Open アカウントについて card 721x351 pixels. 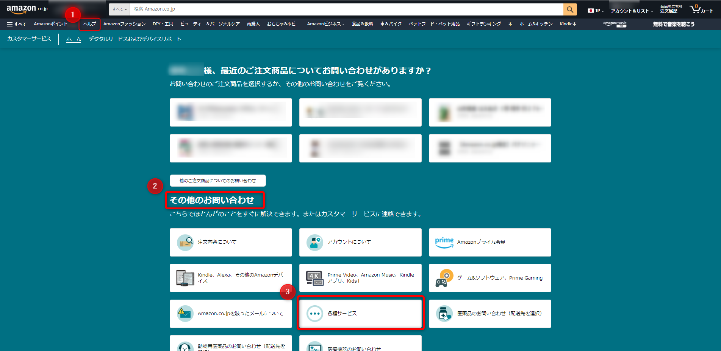point(360,242)
